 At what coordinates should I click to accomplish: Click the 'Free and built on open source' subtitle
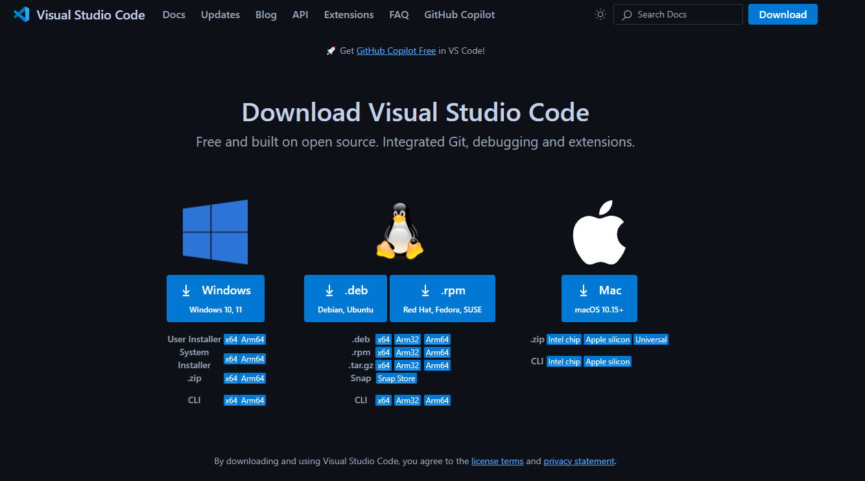pos(416,141)
